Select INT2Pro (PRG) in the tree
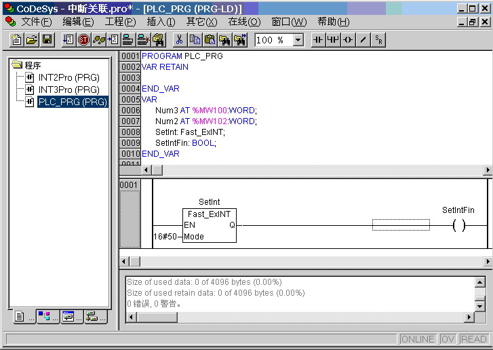493x350 pixels. point(68,77)
